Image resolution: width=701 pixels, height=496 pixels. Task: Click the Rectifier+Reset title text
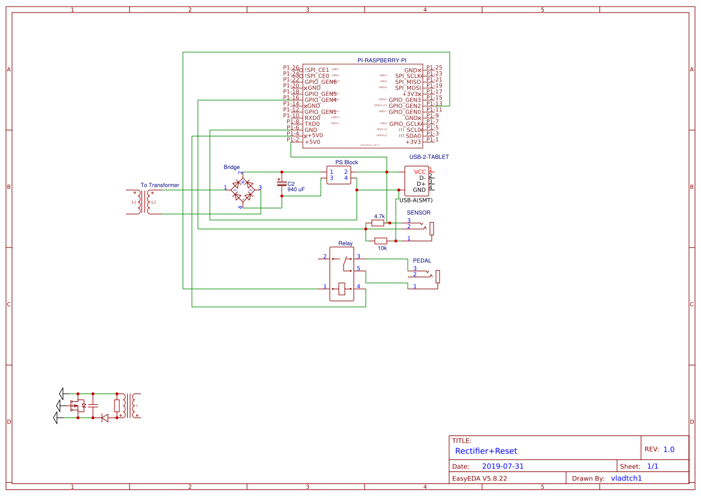coord(485,451)
